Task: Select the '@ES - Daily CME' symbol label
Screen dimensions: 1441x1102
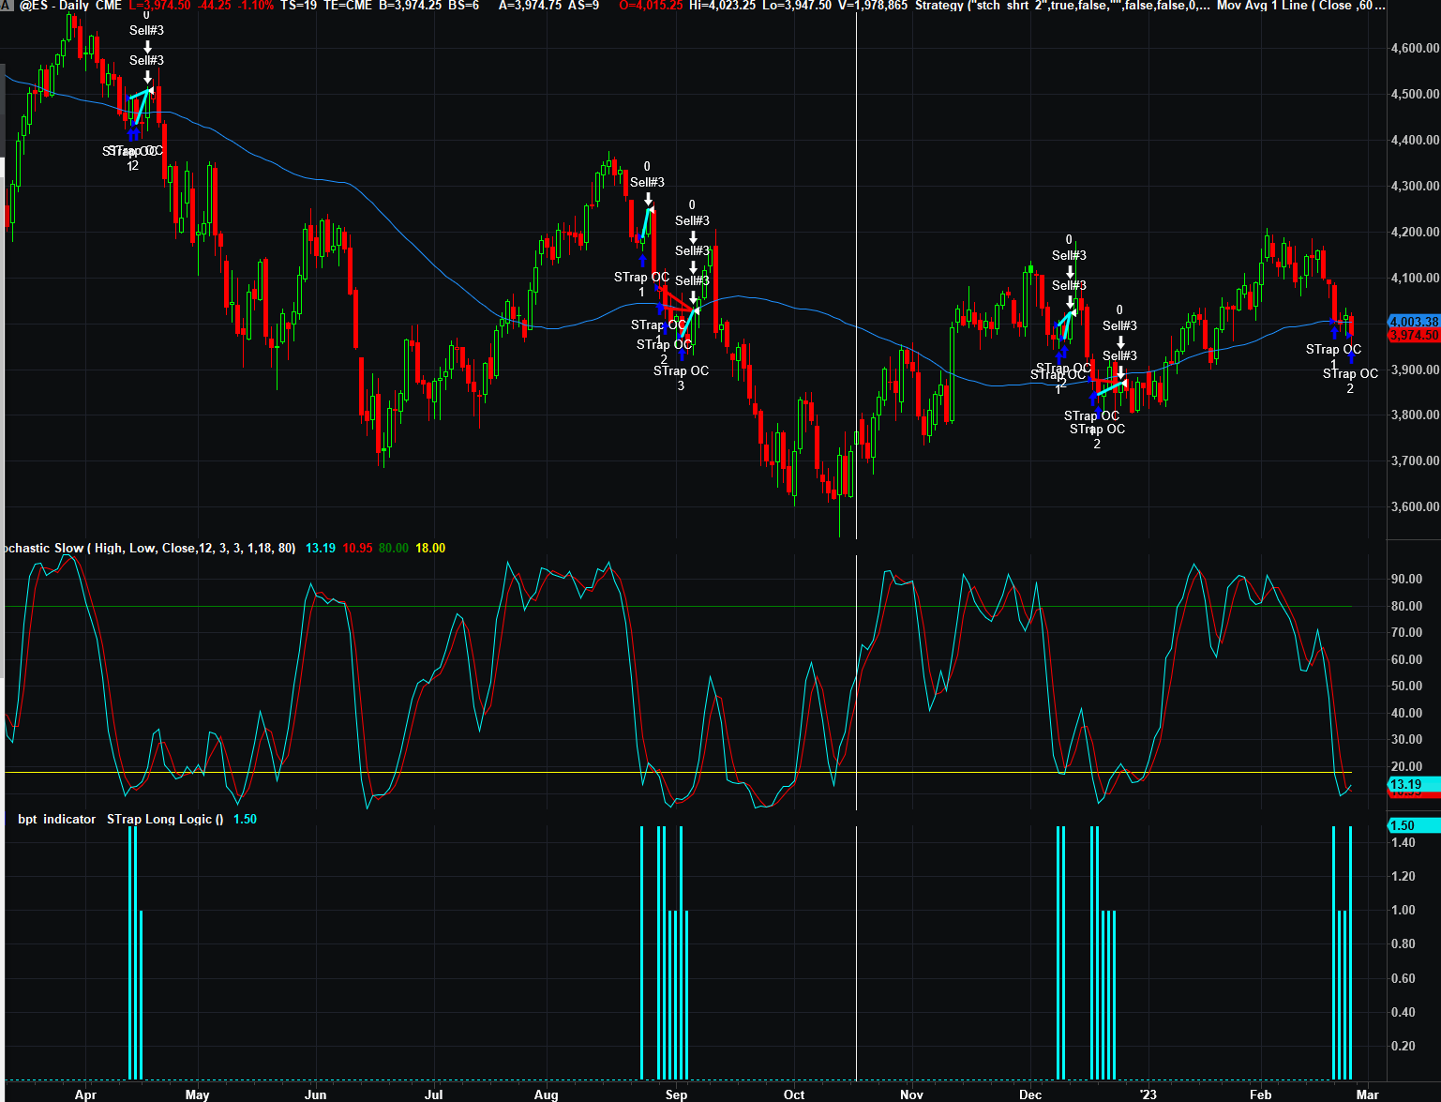Action: click(71, 6)
